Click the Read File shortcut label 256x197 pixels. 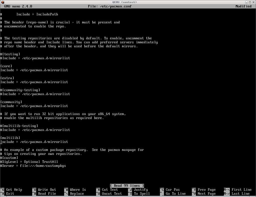[47, 194]
